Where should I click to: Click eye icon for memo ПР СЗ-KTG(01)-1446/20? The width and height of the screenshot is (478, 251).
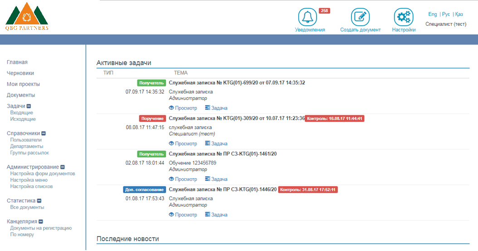(171, 215)
